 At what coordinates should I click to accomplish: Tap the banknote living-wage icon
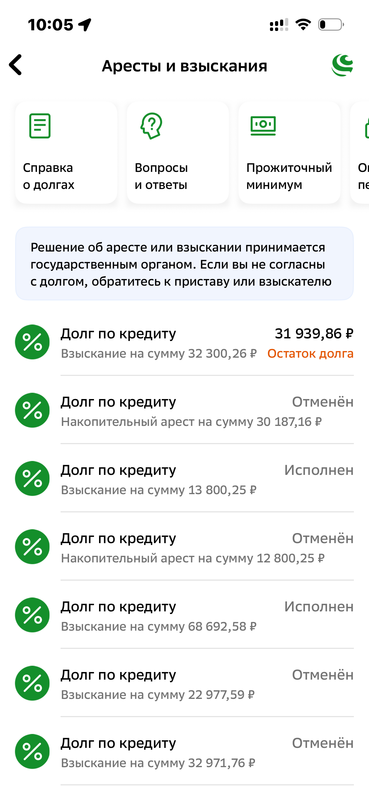point(263,125)
